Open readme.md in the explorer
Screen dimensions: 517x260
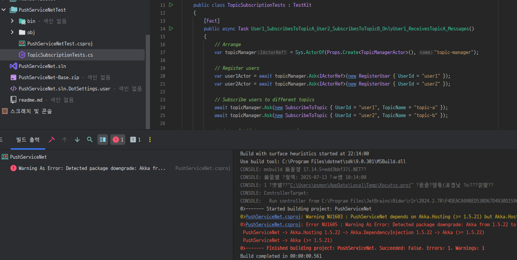[x=30, y=100]
